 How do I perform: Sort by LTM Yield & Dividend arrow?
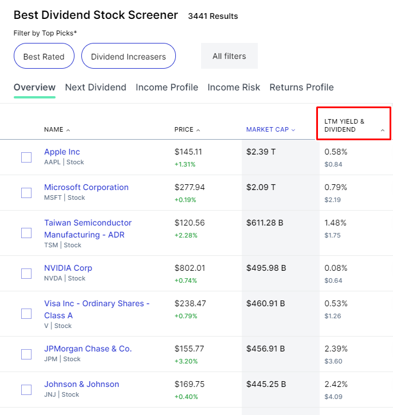[383, 130]
